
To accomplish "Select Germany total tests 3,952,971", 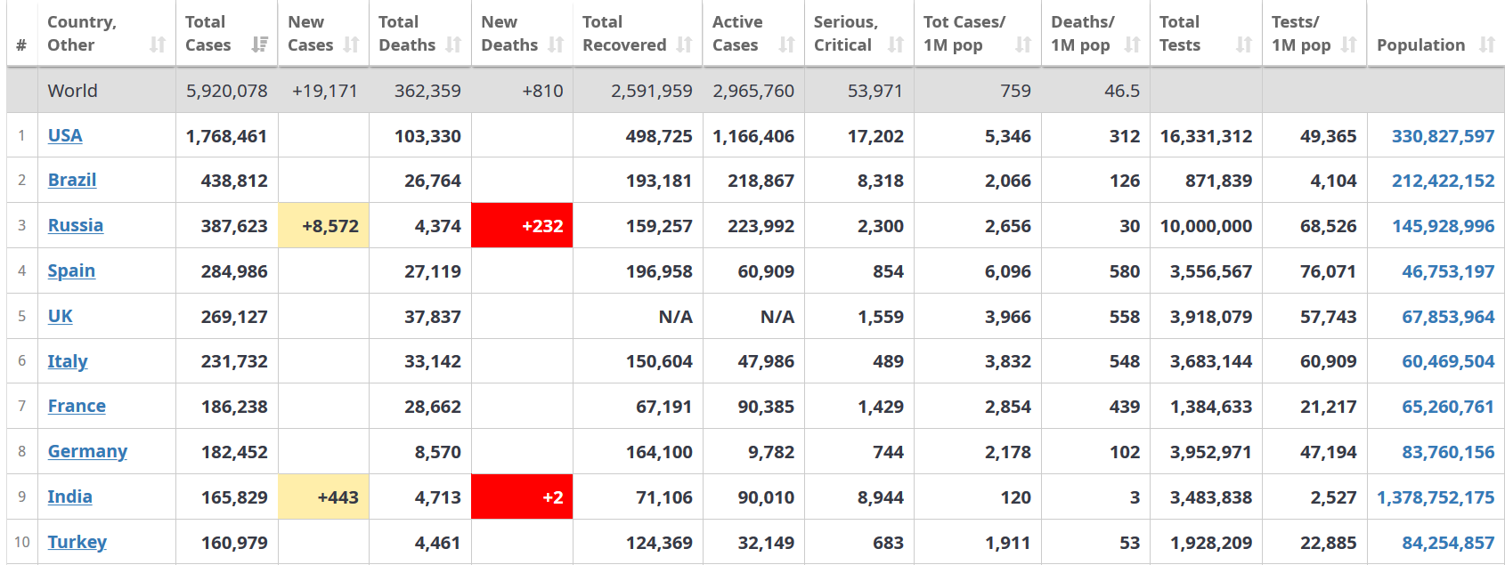I will (x=1211, y=452).
